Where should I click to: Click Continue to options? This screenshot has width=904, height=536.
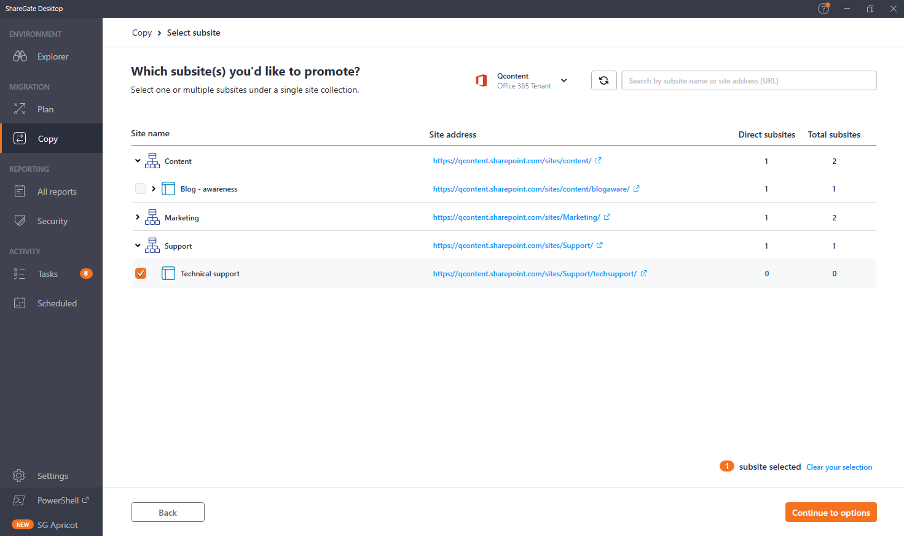click(x=831, y=512)
